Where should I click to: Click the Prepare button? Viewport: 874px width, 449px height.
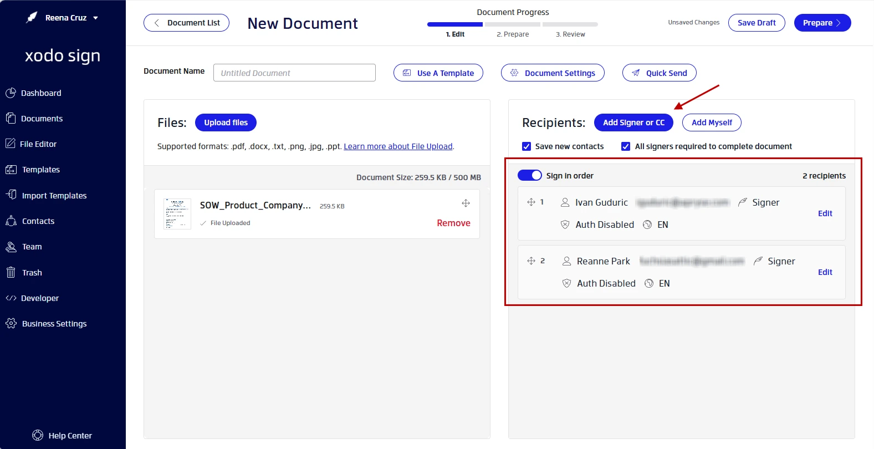click(x=822, y=23)
